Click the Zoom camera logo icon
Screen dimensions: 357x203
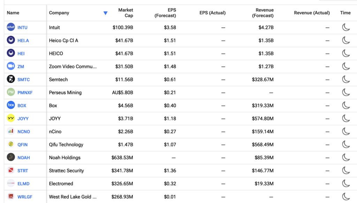pyautogui.click(x=11, y=66)
